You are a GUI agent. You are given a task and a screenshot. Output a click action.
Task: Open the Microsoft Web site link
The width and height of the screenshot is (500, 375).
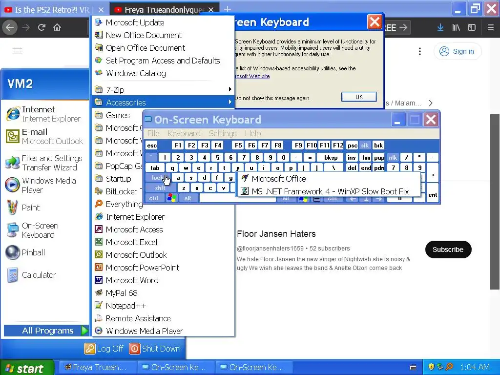pos(252,76)
